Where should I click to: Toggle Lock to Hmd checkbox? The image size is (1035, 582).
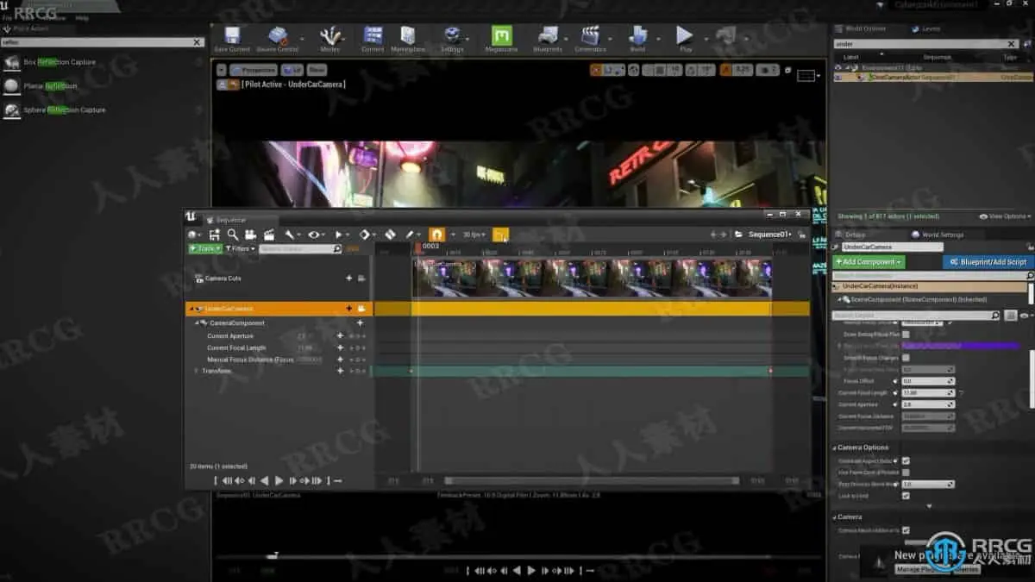[906, 496]
